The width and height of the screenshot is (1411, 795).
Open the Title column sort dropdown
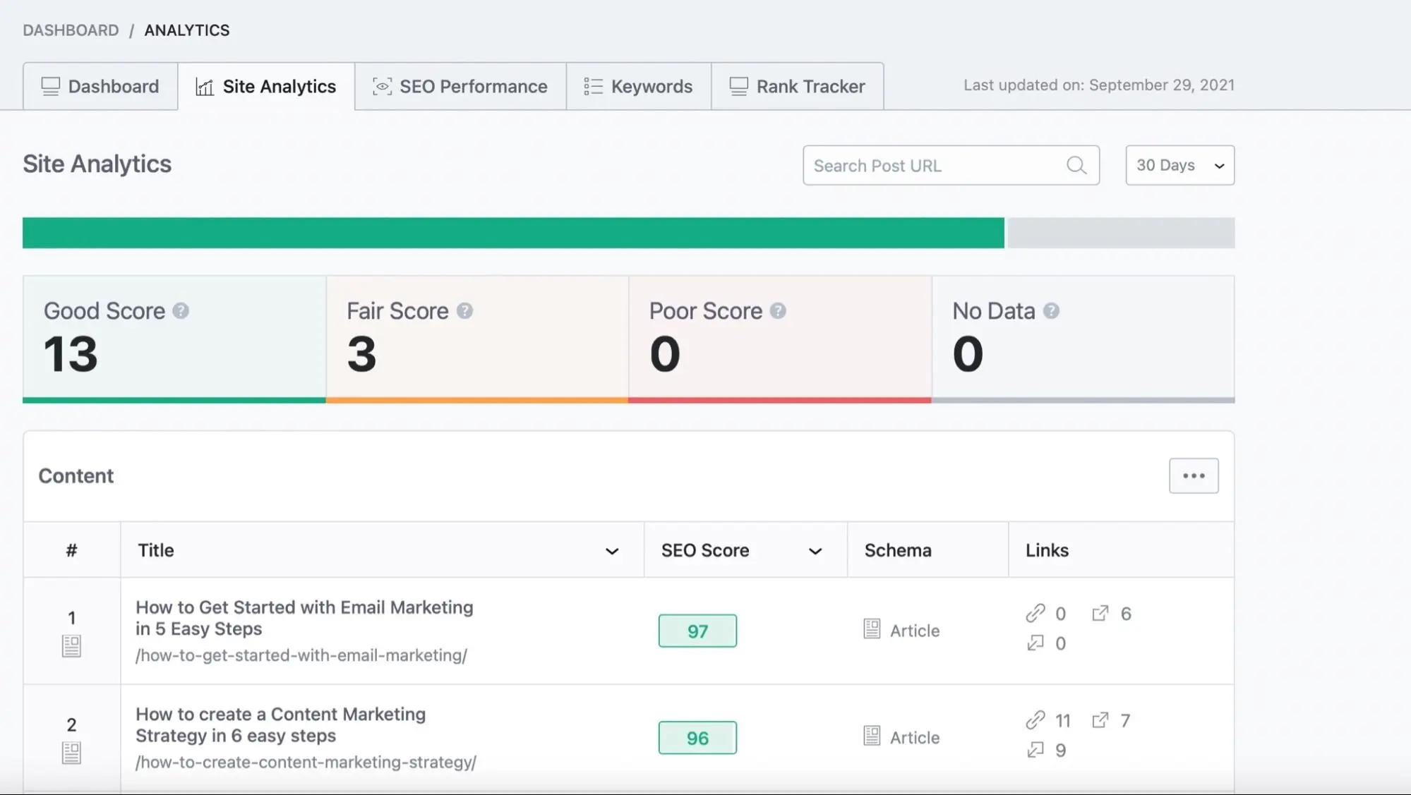tap(611, 550)
